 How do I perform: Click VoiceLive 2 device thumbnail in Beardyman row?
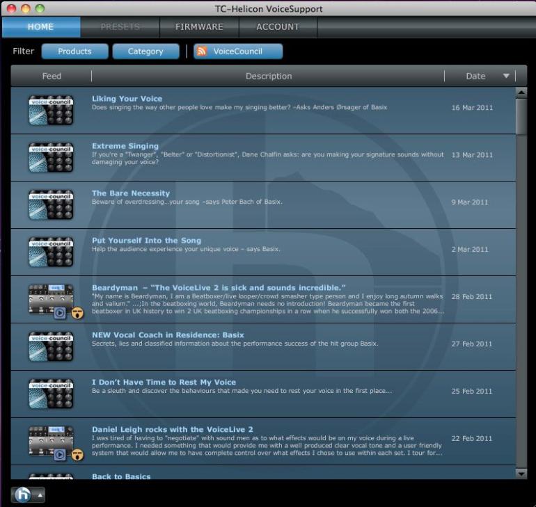tap(51, 298)
